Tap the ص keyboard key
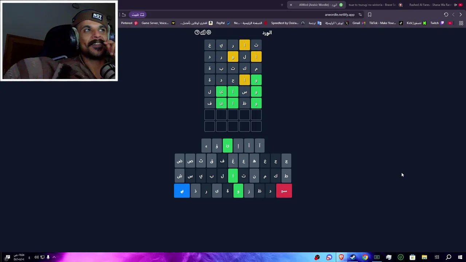466x262 pixels. click(x=190, y=161)
